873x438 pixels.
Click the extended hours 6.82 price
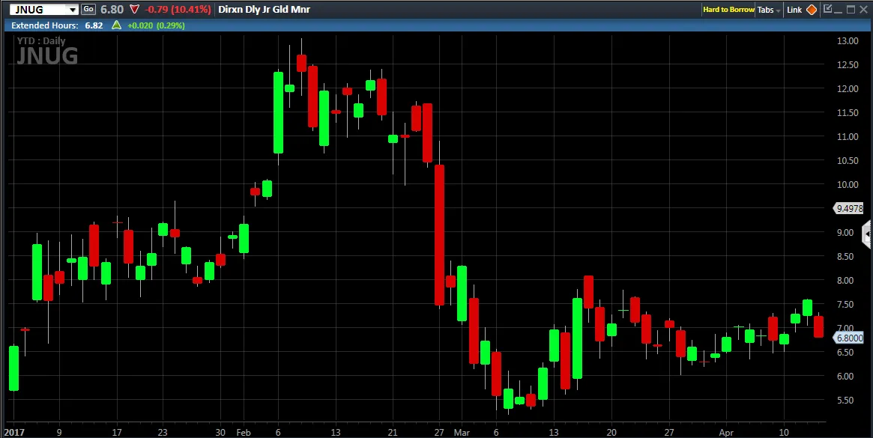pyautogui.click(x=94, y=25)
